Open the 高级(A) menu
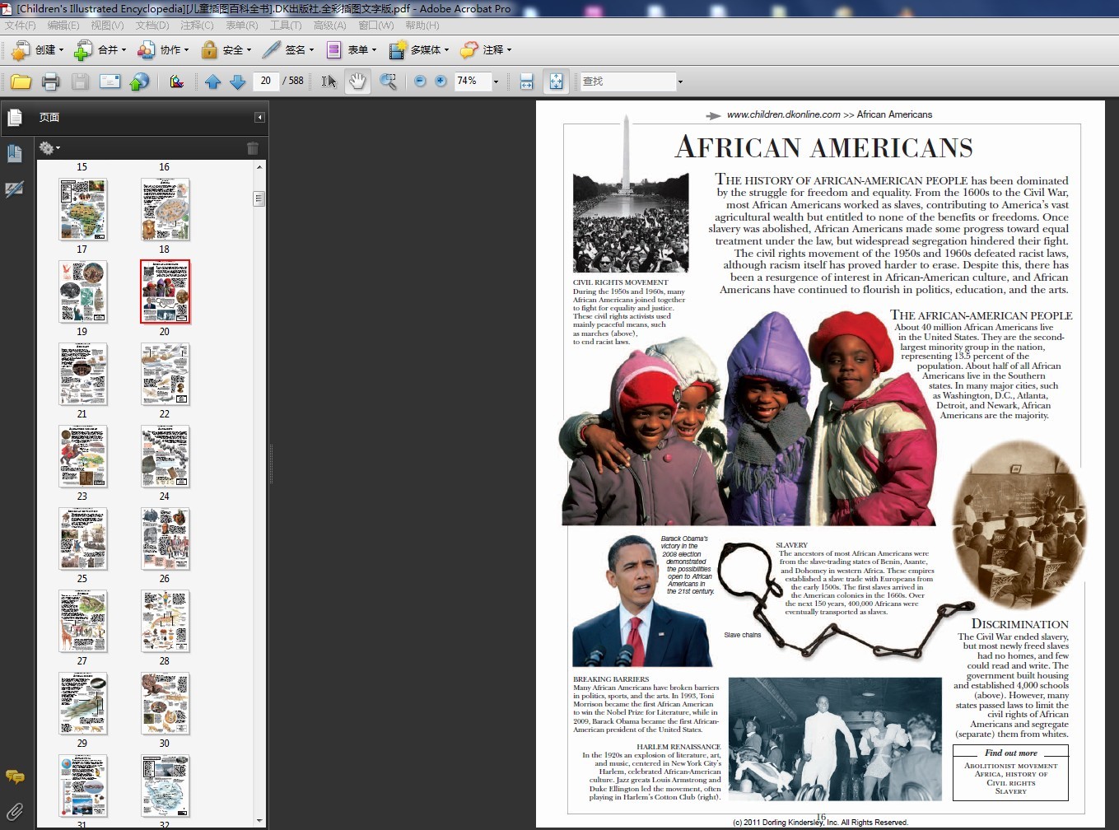1119x830 pixels. point(330,26)
